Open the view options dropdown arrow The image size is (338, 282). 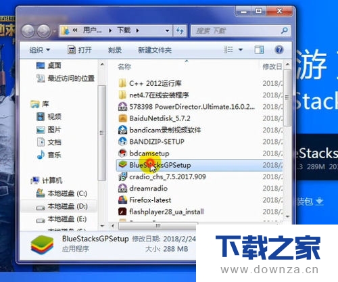click(241, 49)
